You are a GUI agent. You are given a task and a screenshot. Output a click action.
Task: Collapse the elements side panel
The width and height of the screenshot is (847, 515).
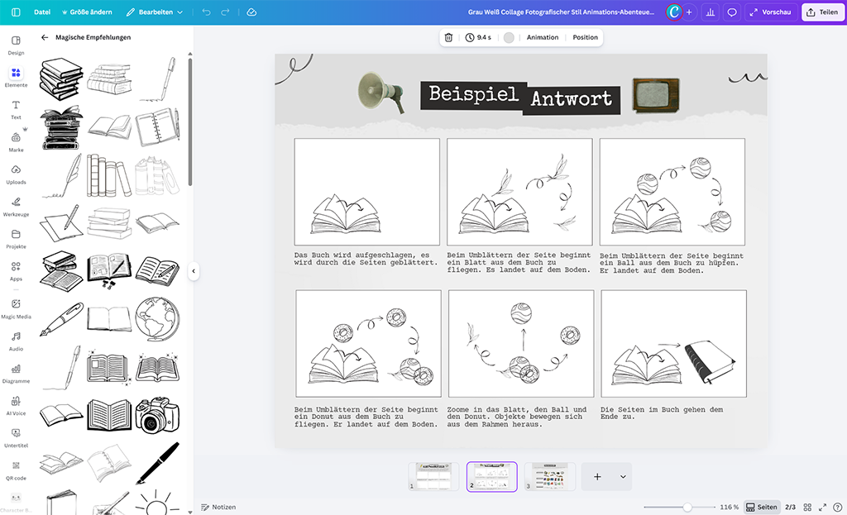point(194,271)
